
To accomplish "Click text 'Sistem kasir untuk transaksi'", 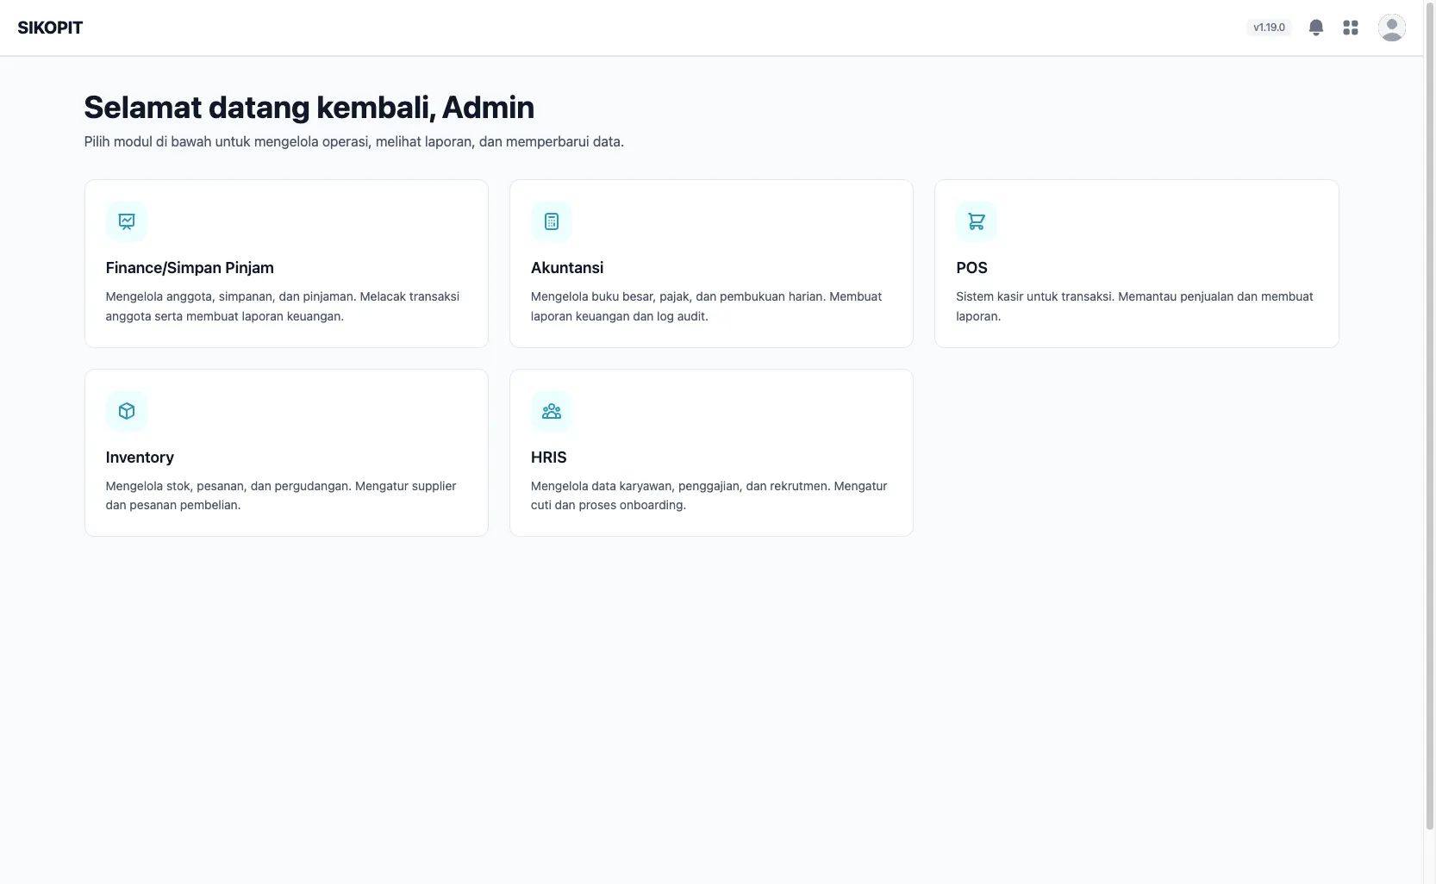I will point(1035,296).
